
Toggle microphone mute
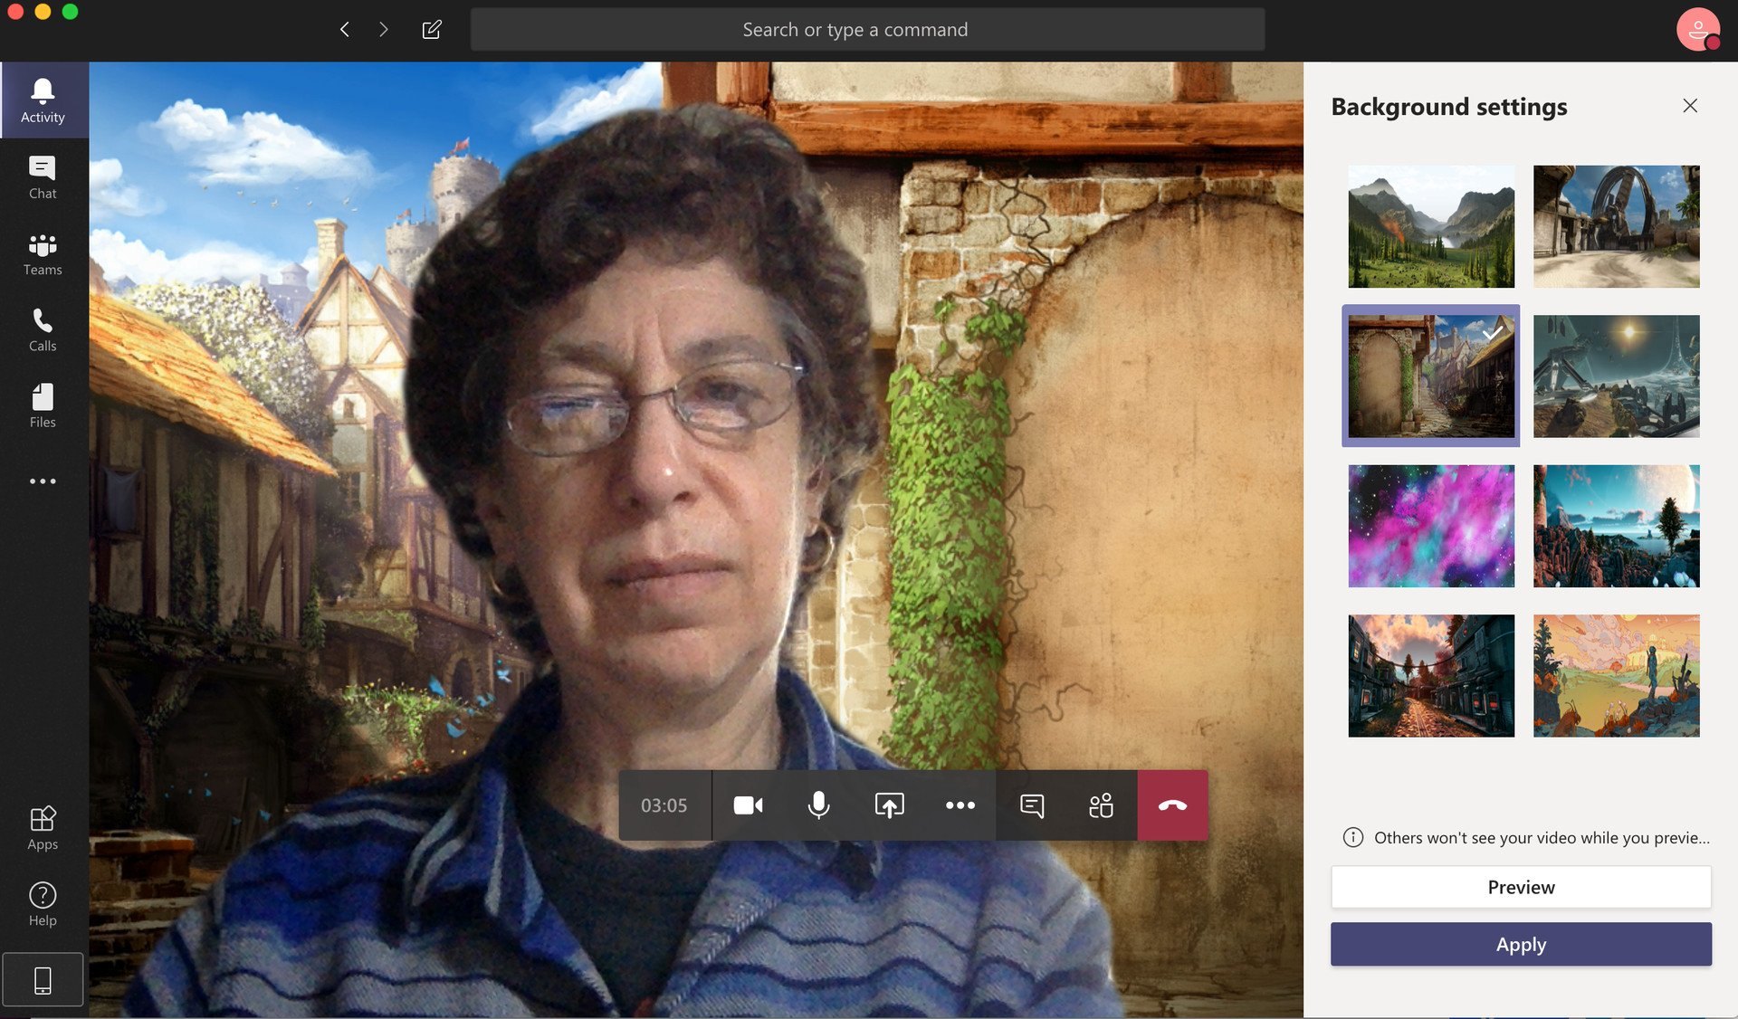[818, 805]
